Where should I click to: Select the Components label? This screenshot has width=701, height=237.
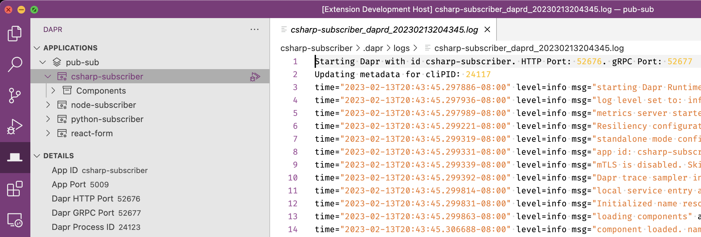tap(101, 91)
